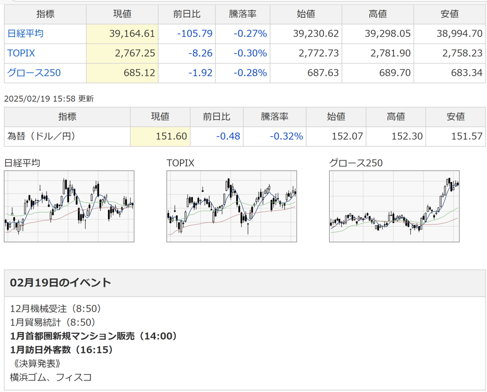This screenshot has width=487, height=392.
Task: Click 現値 header in the index table
Action: [122, 14]
